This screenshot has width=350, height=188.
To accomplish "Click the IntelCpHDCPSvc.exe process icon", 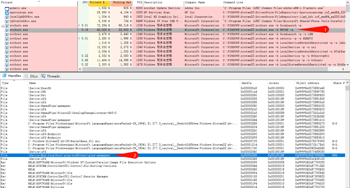I will coord(7,17).
